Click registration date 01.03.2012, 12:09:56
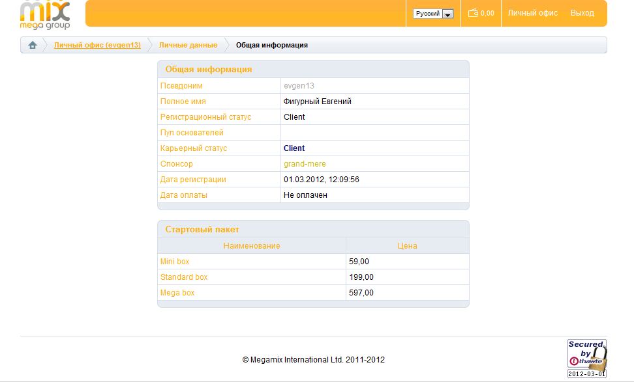This screenshot has height=382, width=634. coord(321,180)
